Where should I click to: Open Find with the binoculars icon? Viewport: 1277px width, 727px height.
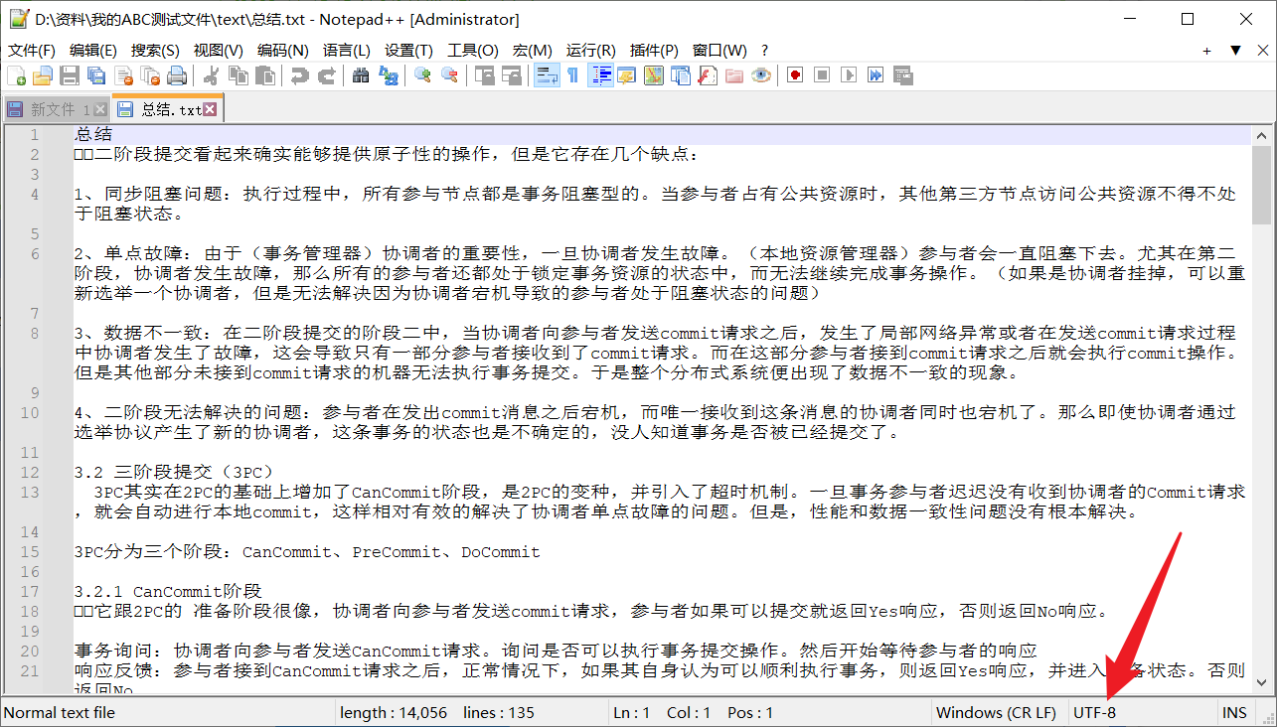coord(361,75)
